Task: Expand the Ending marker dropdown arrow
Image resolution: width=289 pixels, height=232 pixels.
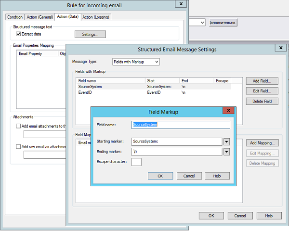Action: tap(226, 152)
